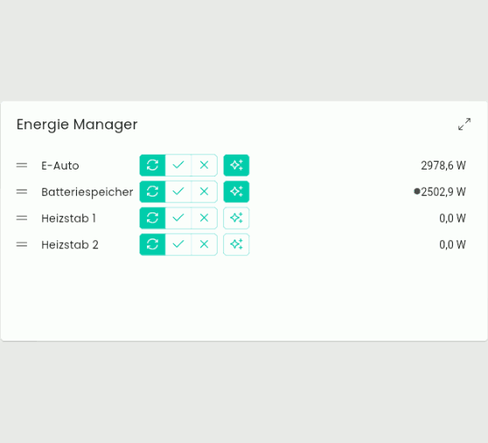Image resolution: width=488 pixels, height=443 pixels.
Task: Disable Heizstab 1 with X button
Action: [x=204, y=218]
